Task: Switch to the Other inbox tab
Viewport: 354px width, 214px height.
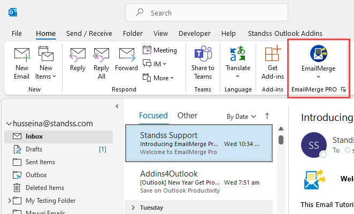Action: coord(187,116)
